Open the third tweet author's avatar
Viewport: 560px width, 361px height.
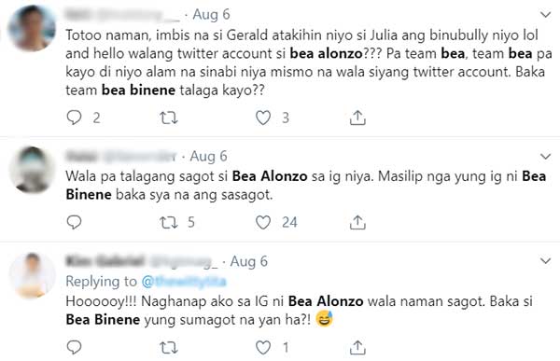[32, 275]
